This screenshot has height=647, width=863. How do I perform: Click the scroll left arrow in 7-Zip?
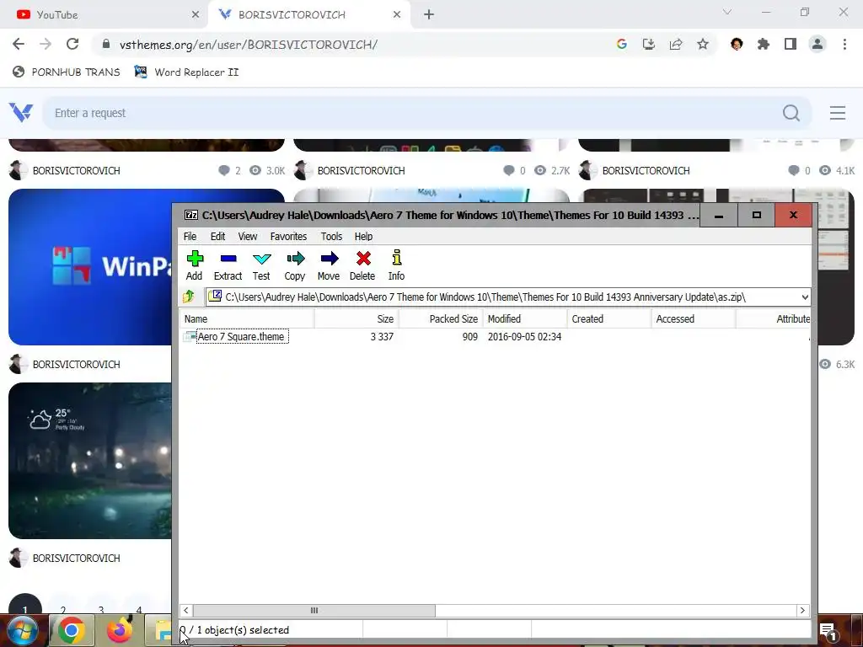[x=186, y=611]
